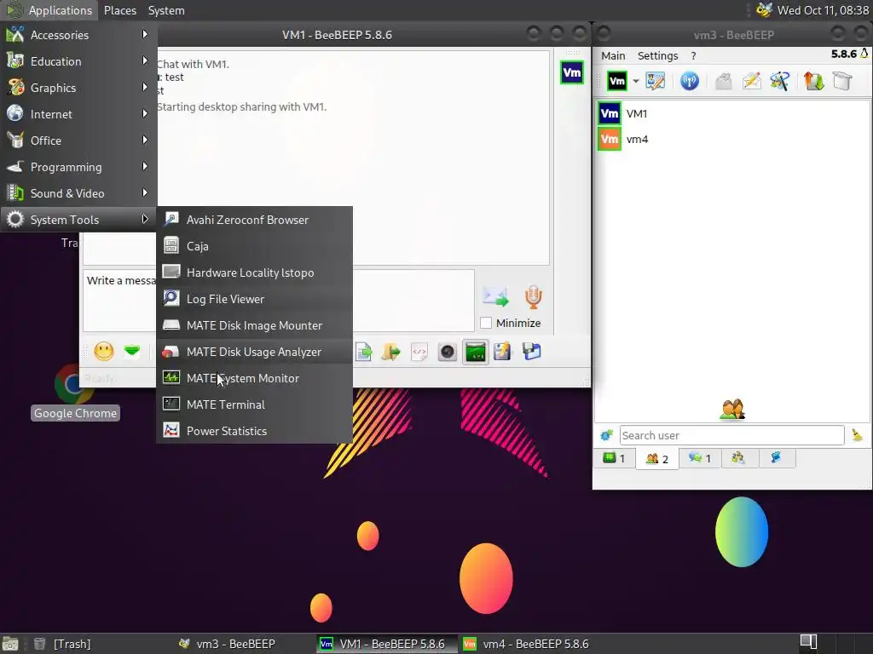This screenshot has width=873, height=654.
Task: Select user vm4 in vm3 user list
Action: [731, 139]
